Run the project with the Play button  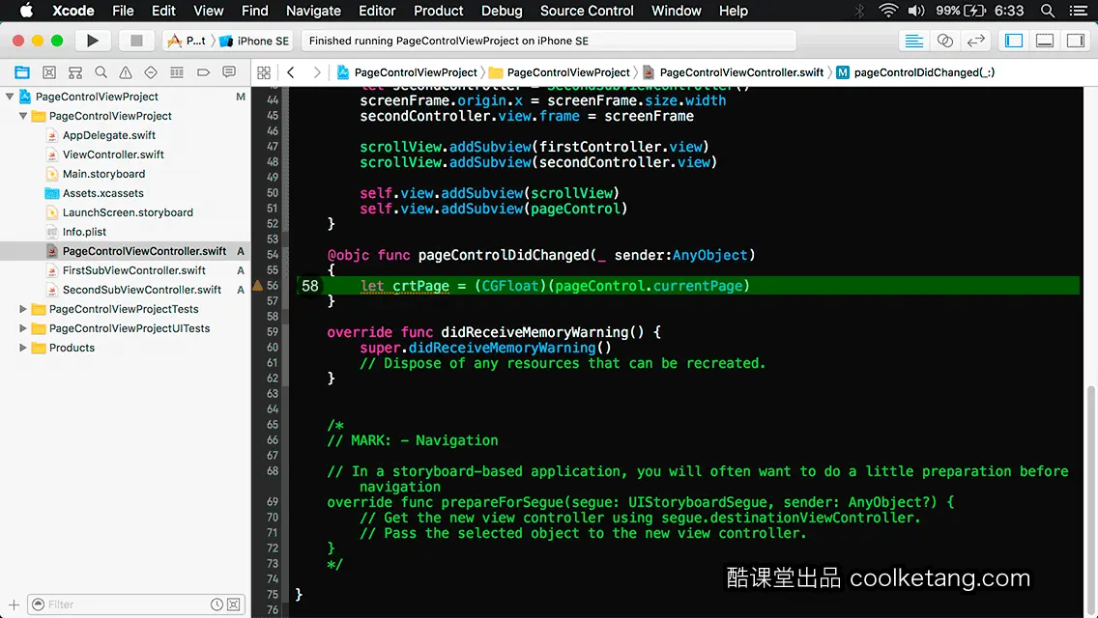point(92,41)
